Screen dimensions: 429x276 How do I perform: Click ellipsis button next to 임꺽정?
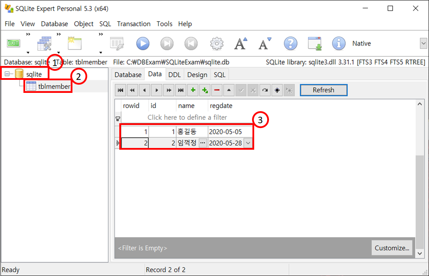[203, 143]
